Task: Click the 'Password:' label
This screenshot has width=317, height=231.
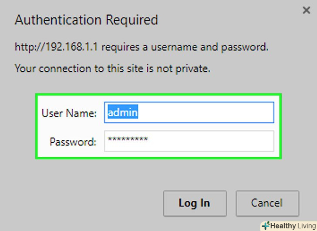Action: tap(73, 141)
